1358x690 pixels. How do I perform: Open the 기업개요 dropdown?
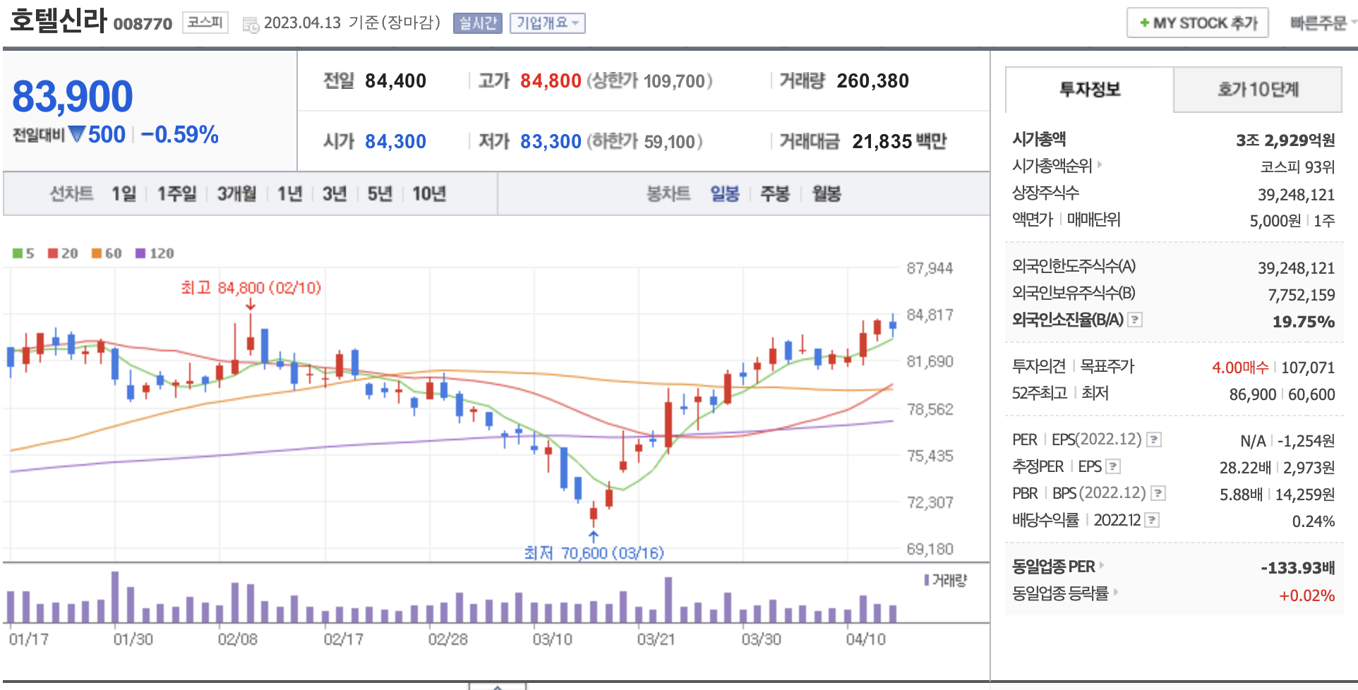tap(547, 23)
